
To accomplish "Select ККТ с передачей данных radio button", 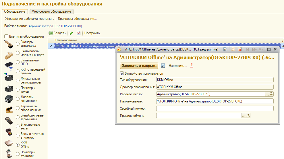I will coord(18,71).
